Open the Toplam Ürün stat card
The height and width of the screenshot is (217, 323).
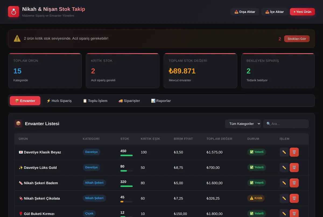pyautogui.click(x=45, y=71)
